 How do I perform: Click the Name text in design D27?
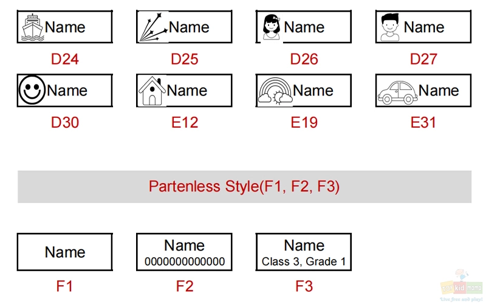tap(423, 27)
